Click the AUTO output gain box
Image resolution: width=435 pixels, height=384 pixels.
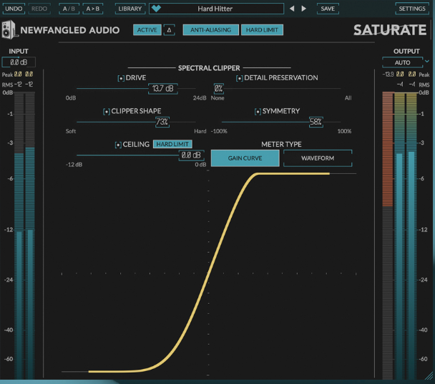(402, 62)
